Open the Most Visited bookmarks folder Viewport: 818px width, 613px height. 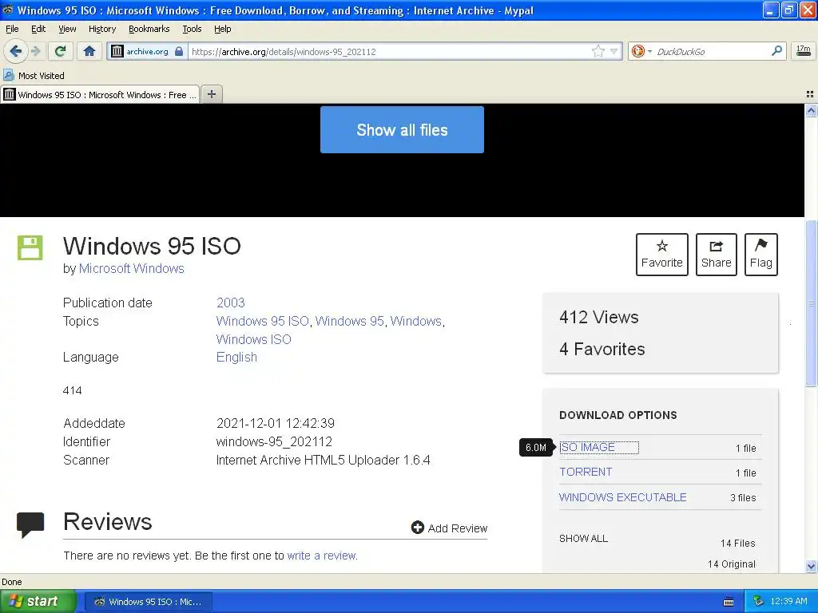[34, 76]
